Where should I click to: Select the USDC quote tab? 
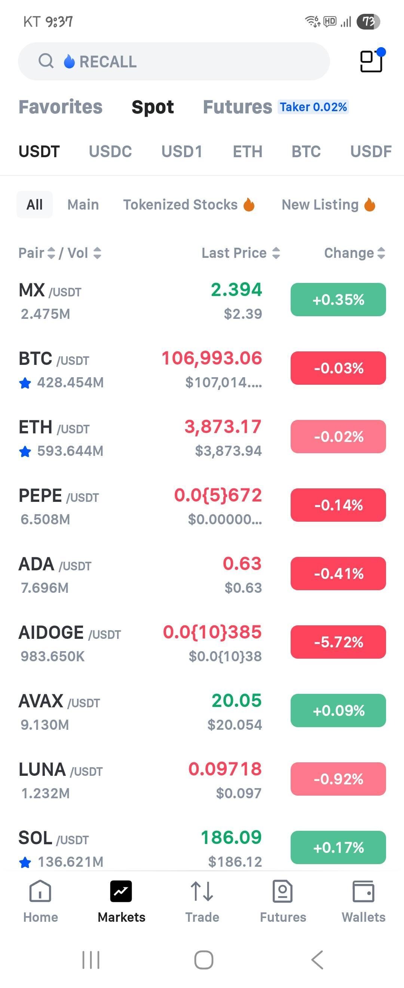[110, 152]
